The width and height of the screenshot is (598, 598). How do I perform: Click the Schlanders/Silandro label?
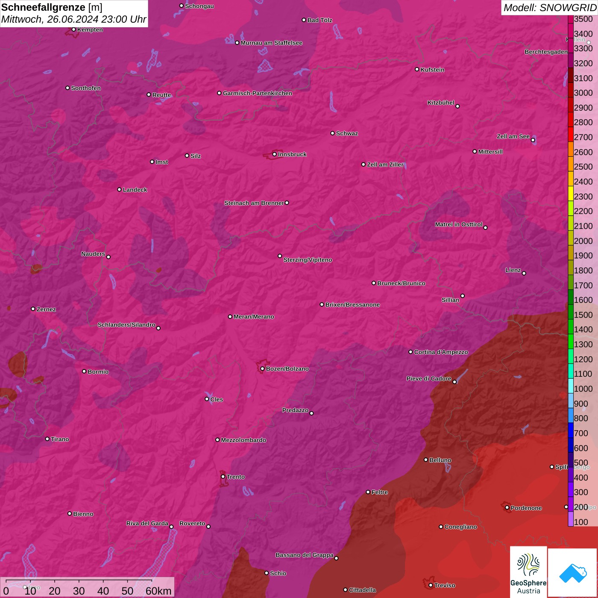127,325
